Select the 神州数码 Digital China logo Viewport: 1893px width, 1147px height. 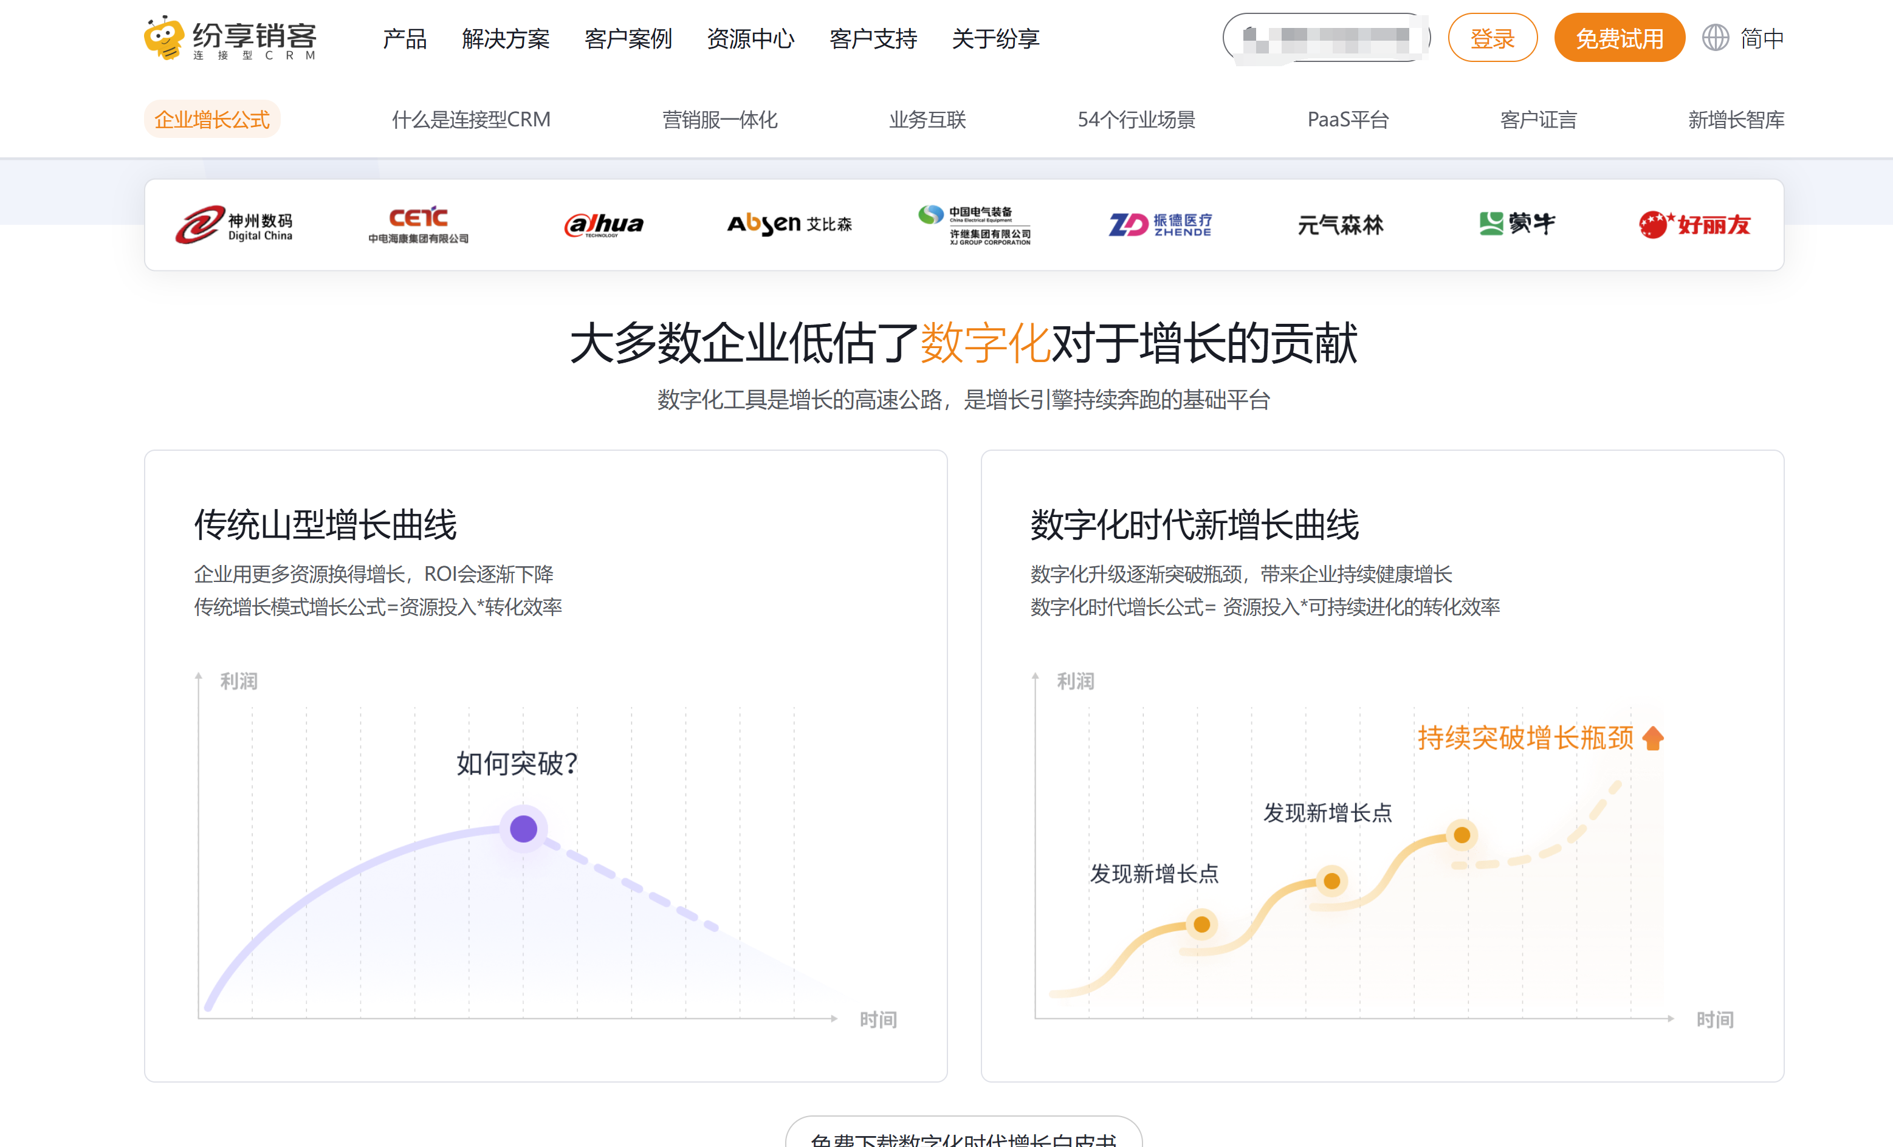coord(239,224)
